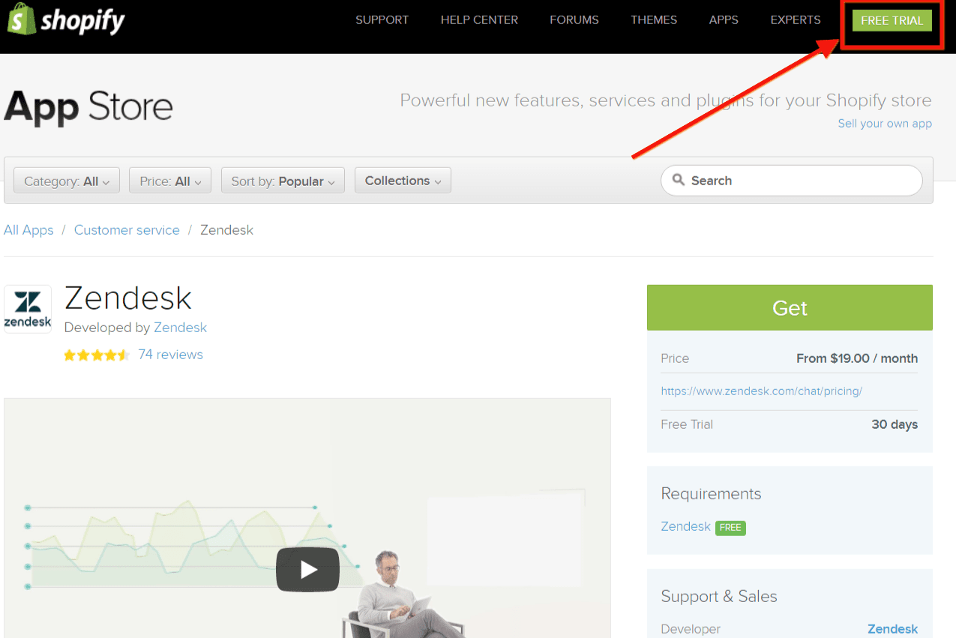The image size is (956, 638).
Task: Expand the Collections dropdown
Action: point(403,180)
